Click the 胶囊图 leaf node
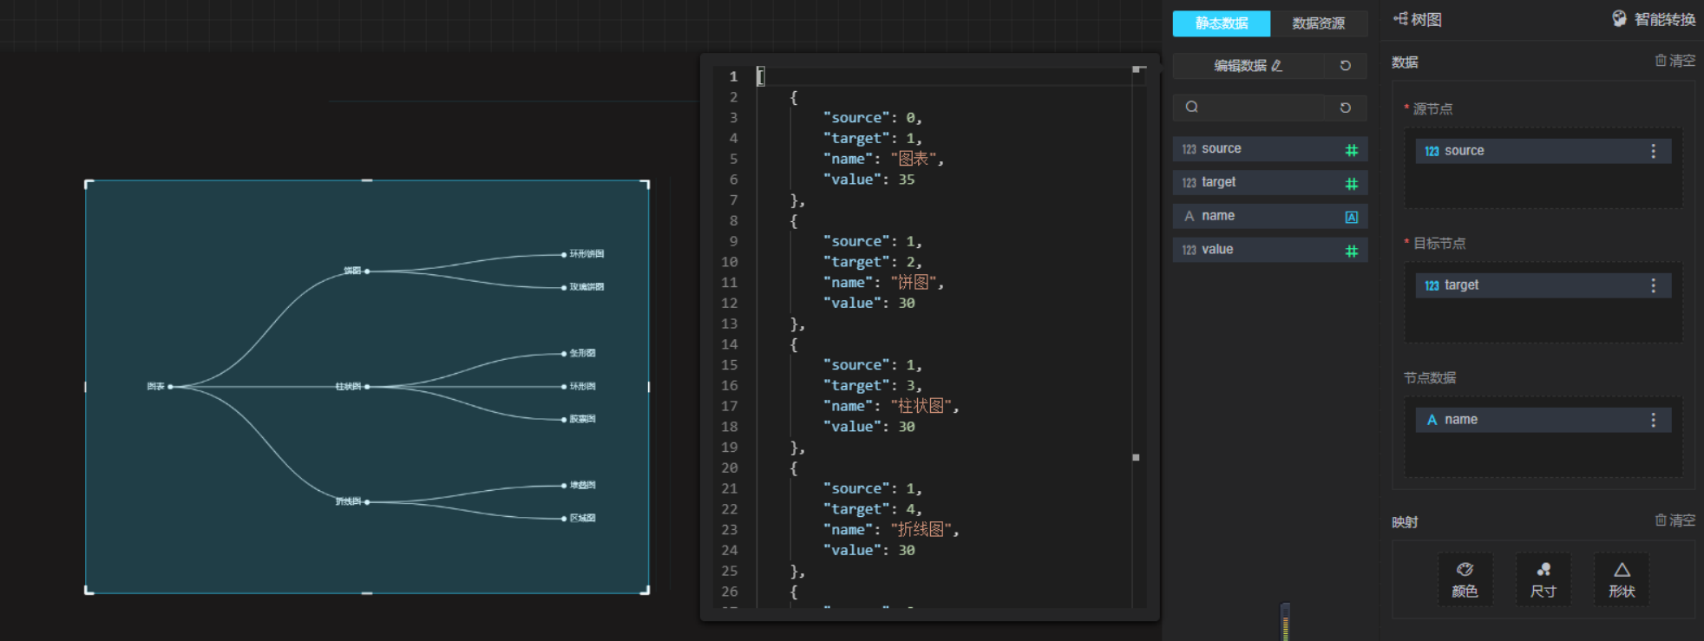Viewport: 1704px width, 641px height. [x=579, y=419]
